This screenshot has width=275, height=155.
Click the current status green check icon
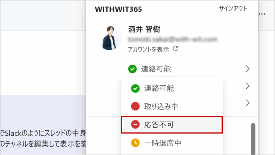point(132,69)
